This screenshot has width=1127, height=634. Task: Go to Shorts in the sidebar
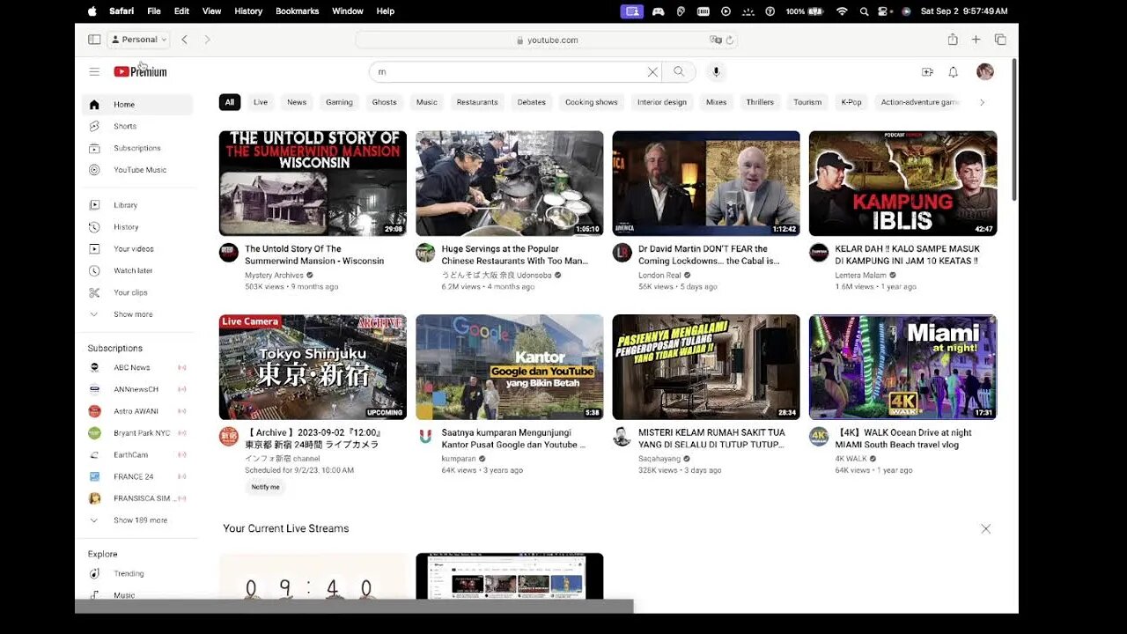point(137,126)
